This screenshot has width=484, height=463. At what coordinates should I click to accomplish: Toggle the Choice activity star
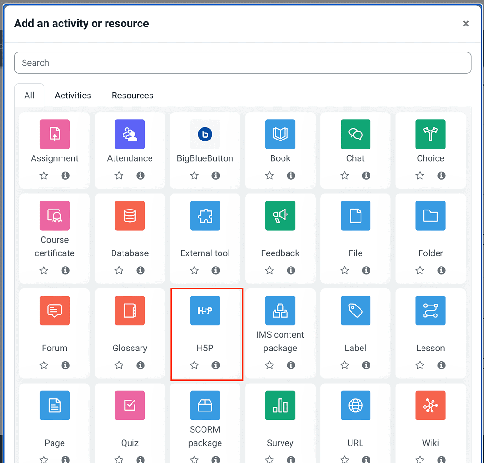(420, 175)
